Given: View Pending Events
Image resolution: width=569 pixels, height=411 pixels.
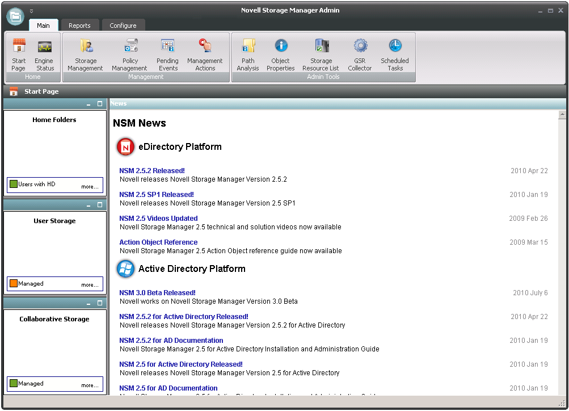Looking at the screenshot, I should tap(168, 54).
